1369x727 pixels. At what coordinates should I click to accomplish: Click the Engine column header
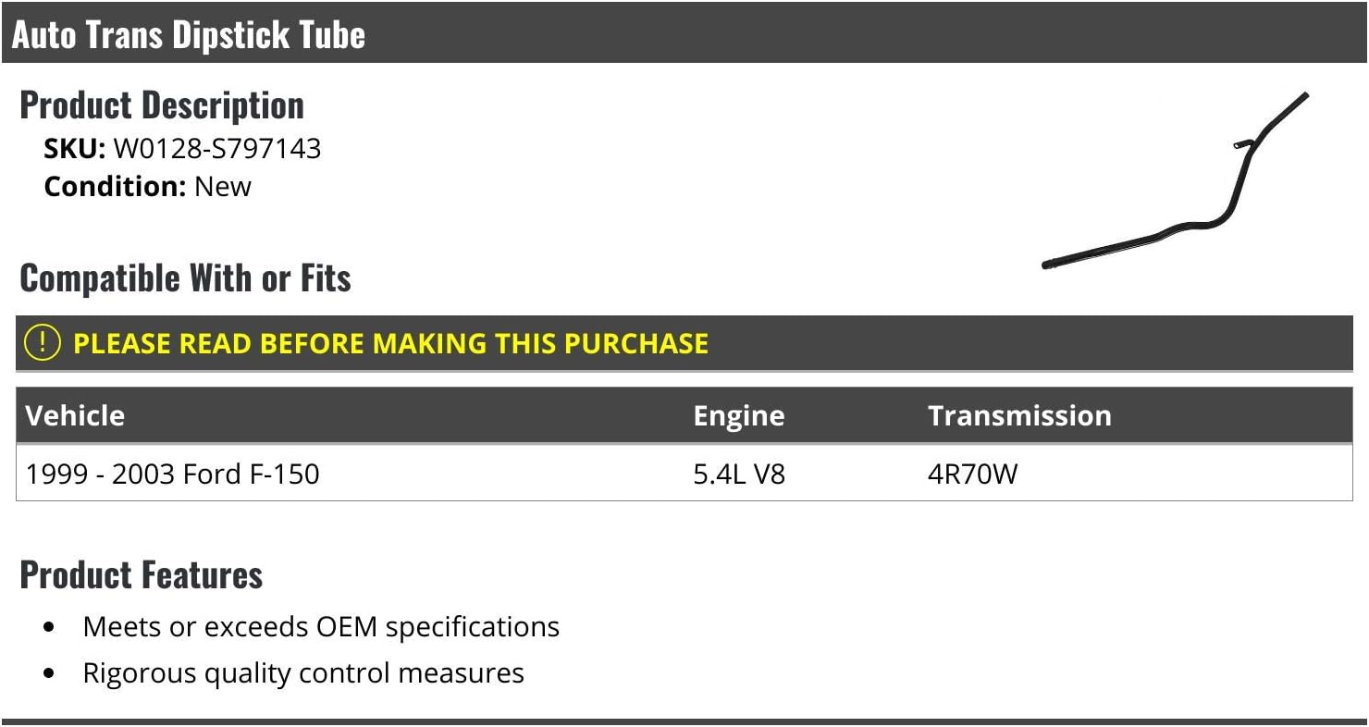(738, 415)
